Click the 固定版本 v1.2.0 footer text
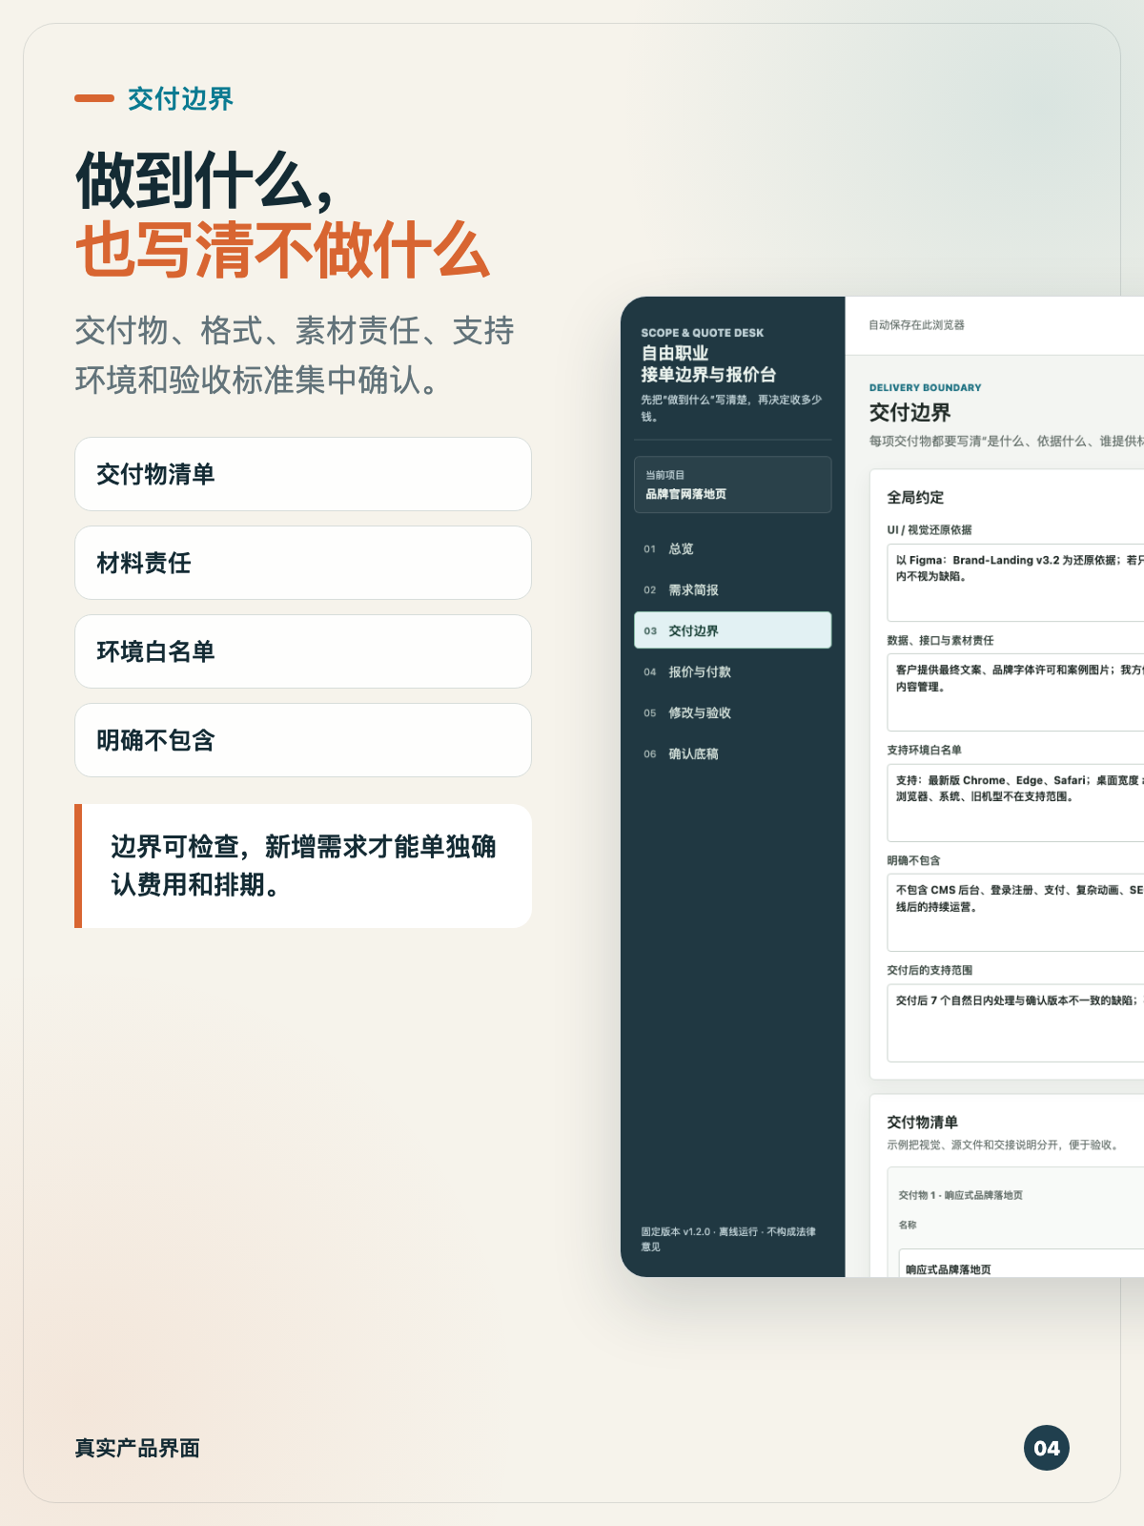The height and width of the screenshot is (1526, 1144). [728, 1239]
